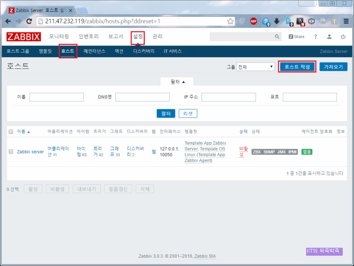Apply the filter with the 필터 button

166,113
